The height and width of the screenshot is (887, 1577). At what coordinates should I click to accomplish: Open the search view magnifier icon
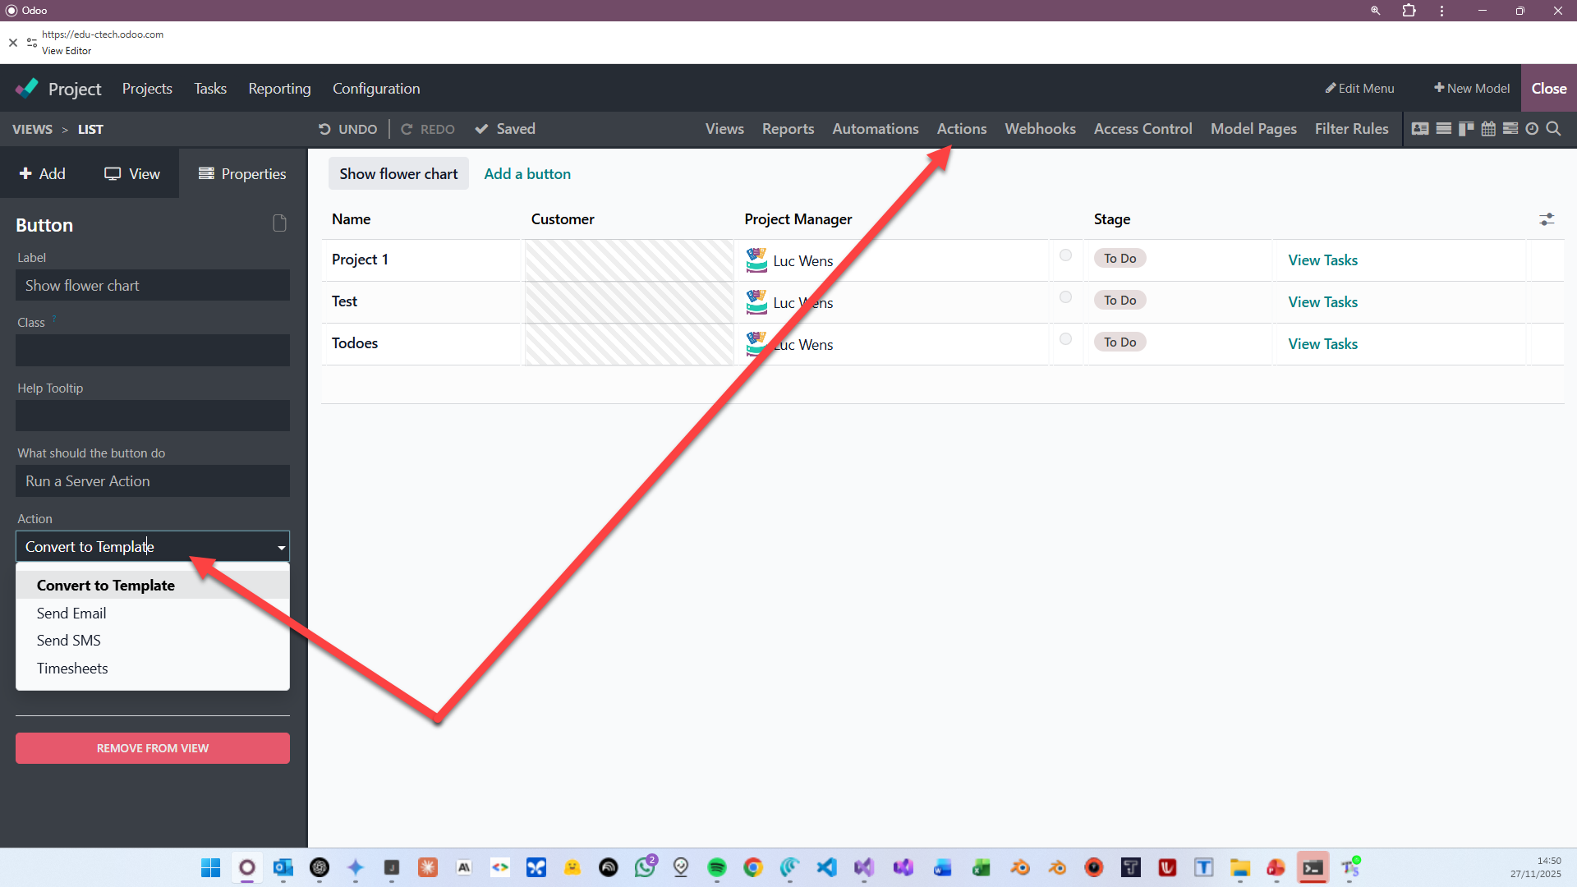tap(1554, 129)
